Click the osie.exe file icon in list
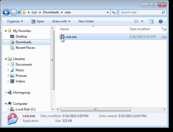This screenshot has height=132, width=173. (63, 37)
